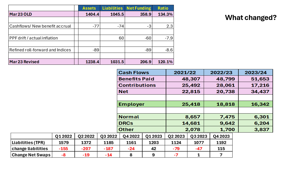
Task: Select the Liabilities column header cell
Action: point(112,8)
